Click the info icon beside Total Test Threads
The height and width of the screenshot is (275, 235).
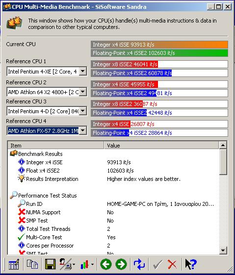[x=22, y=229]
